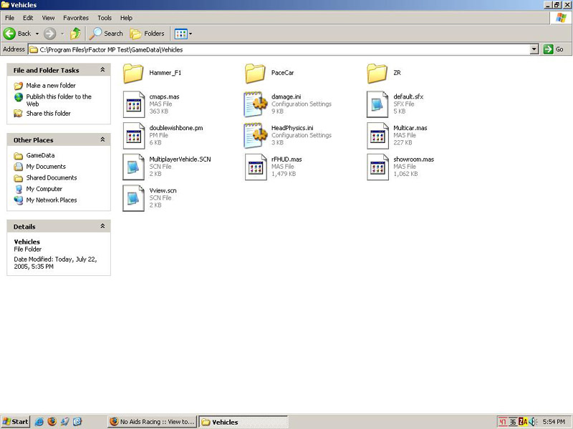
Task: Click the taskbar clock showing 5:54 PM
Action: 554,422
